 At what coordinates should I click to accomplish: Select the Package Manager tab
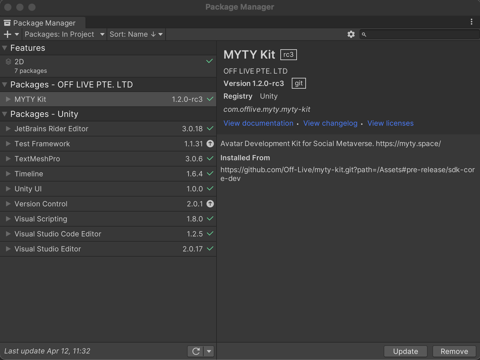[42, 23]
